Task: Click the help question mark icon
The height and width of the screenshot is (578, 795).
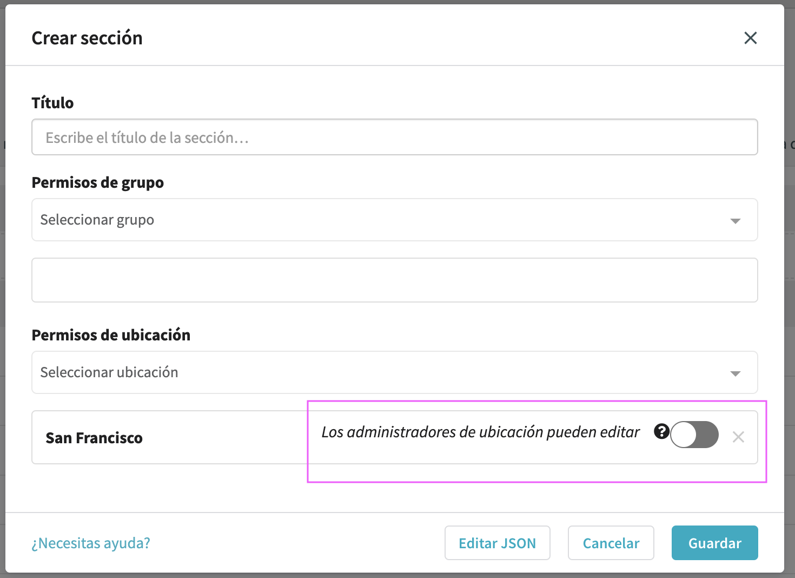Action: pyautogui.click(x=661, y=431)
